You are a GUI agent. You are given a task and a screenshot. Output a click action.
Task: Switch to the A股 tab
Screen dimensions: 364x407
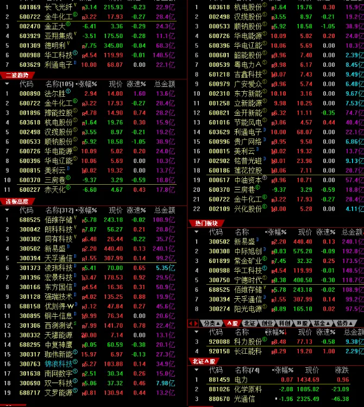tap(232, 323)
